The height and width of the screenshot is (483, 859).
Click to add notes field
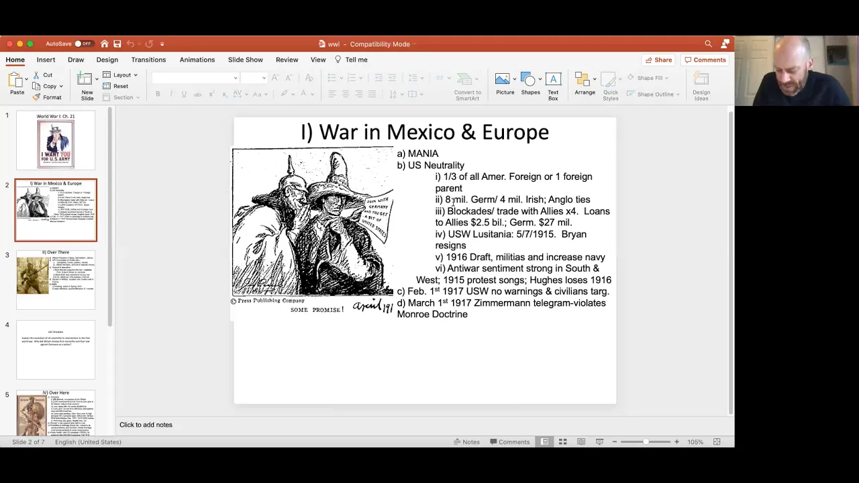tap(146, 425)
